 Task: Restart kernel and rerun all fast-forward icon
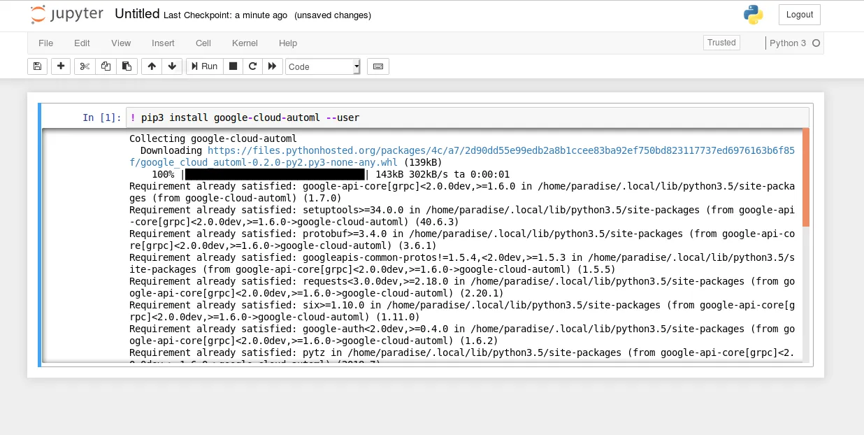pyautogui.click(x=272, y=66)
